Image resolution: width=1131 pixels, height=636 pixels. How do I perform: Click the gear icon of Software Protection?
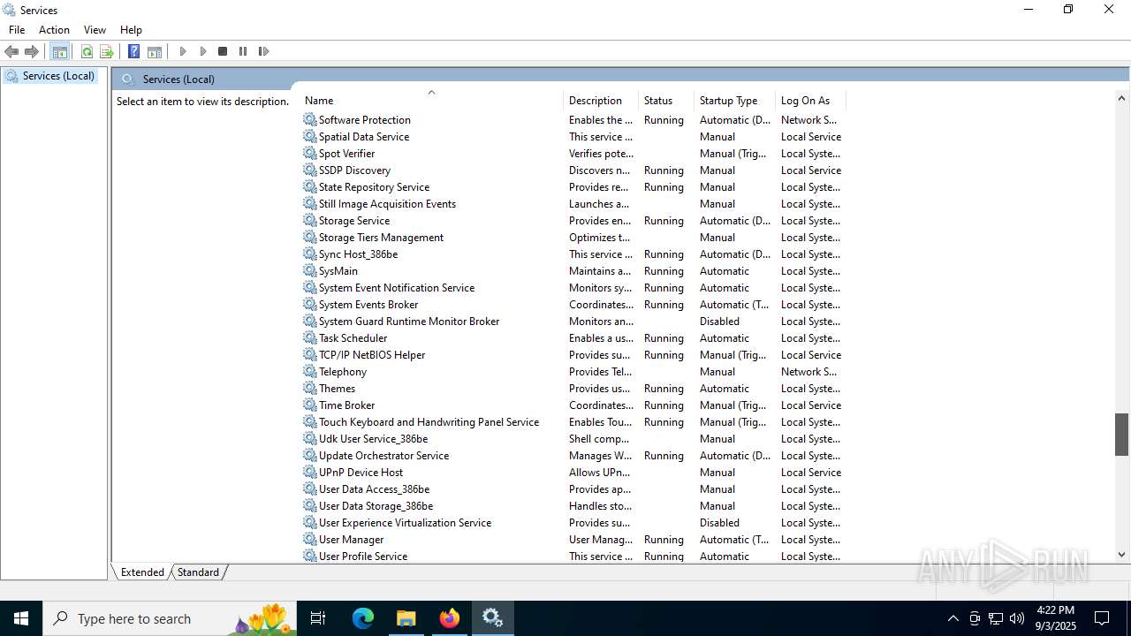(x=309, y=120)
